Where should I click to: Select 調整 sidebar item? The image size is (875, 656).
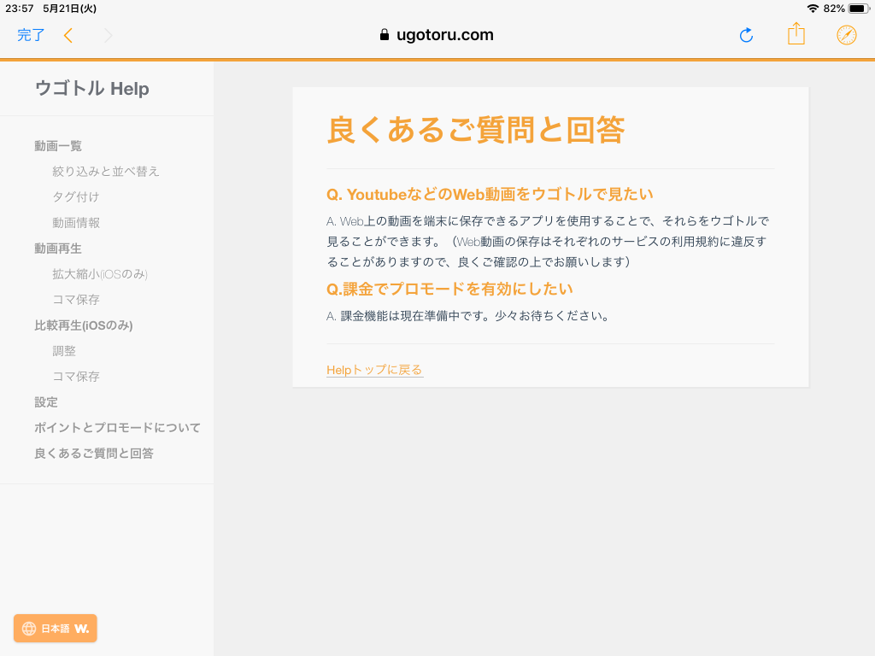click(x=64, y=351)
